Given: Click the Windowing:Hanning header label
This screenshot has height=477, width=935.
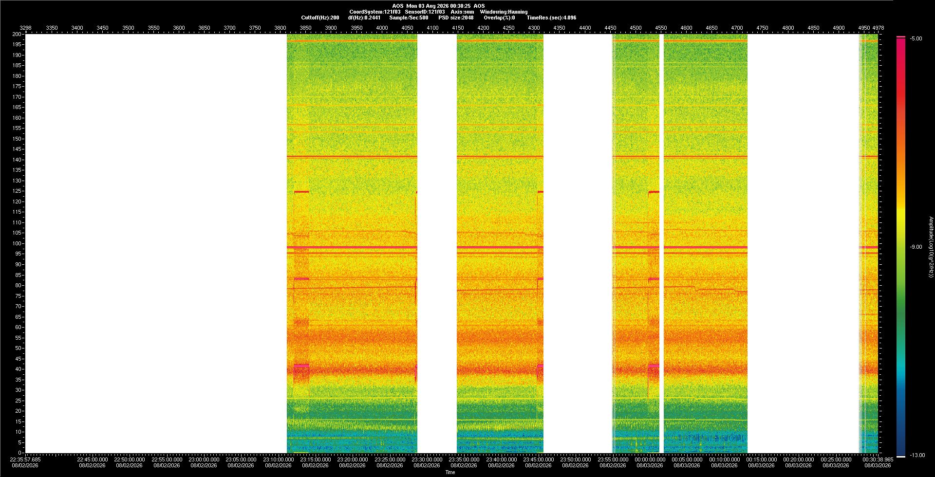Looking at the screenshot, I should tap(504, 12).
